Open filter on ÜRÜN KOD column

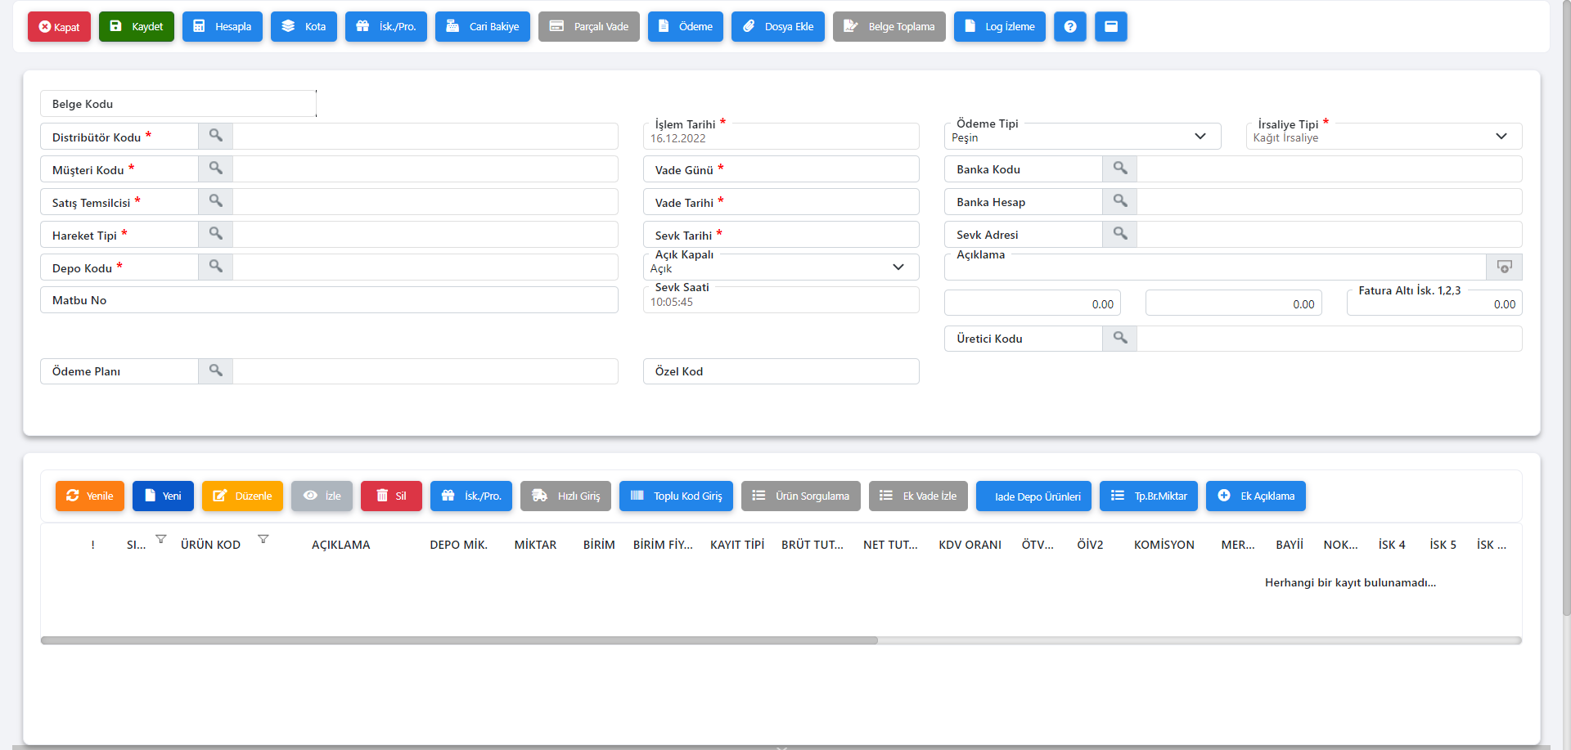[263, 539]
